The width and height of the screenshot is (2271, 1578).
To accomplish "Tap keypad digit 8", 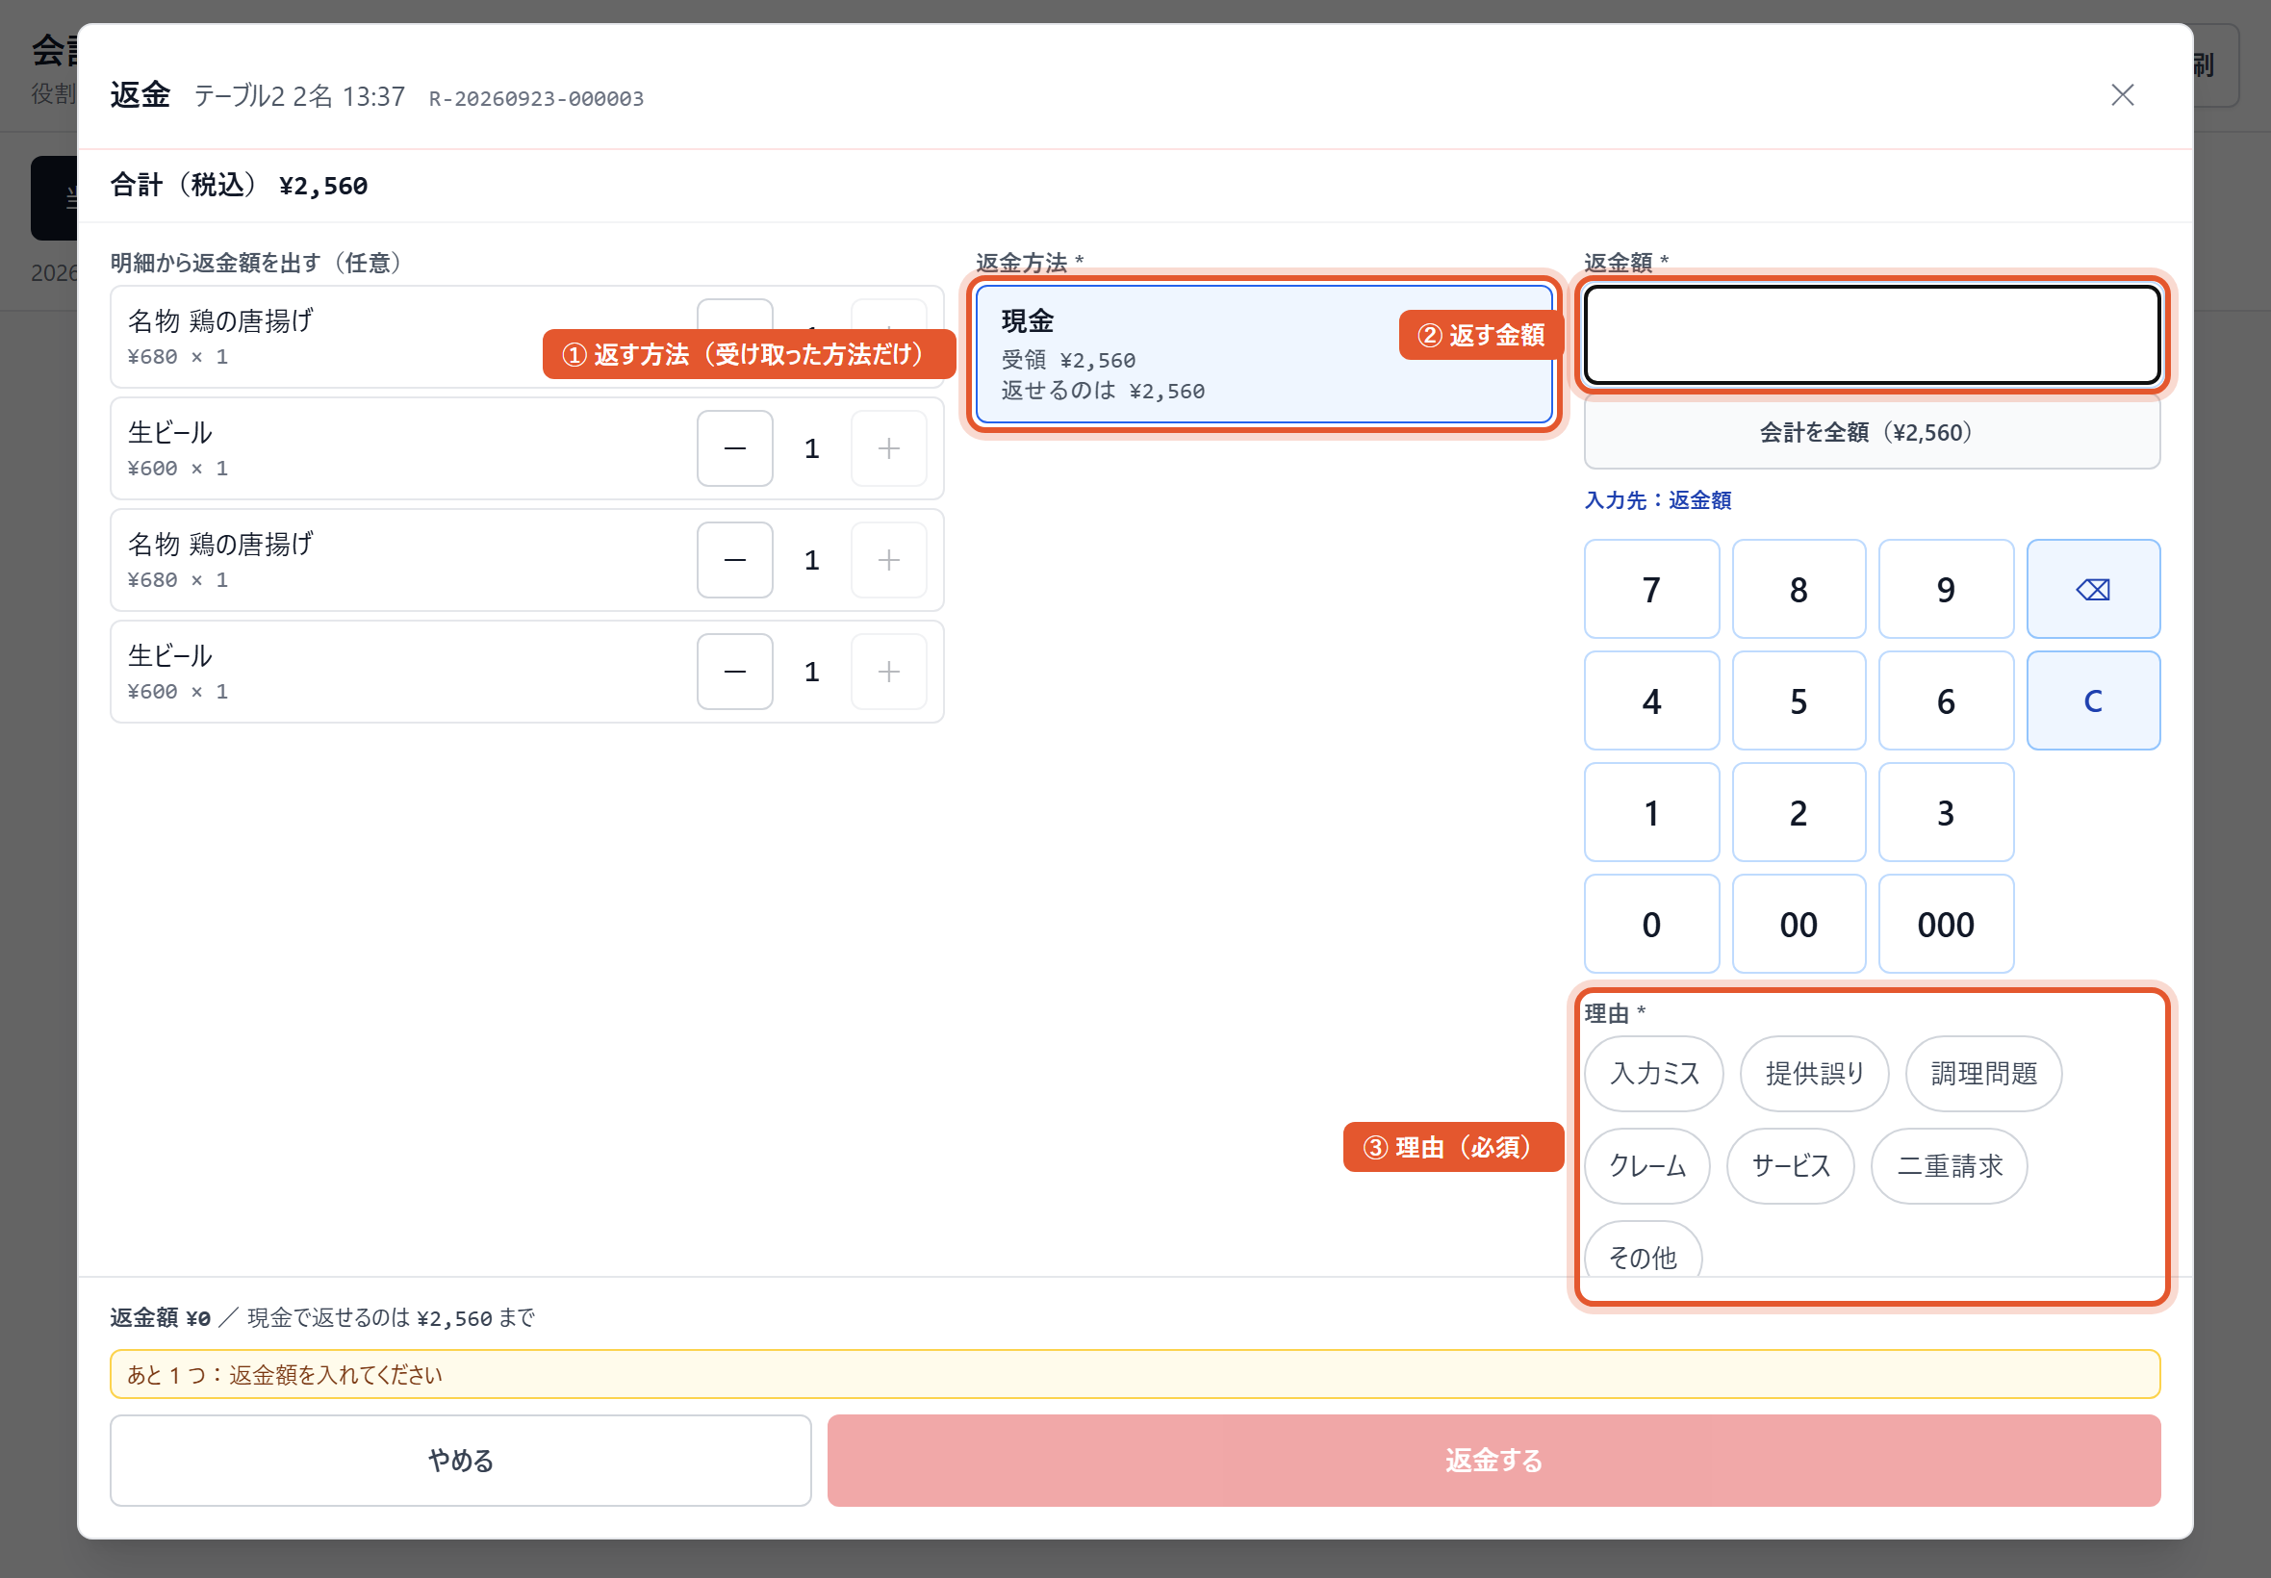I will 1798,589.
